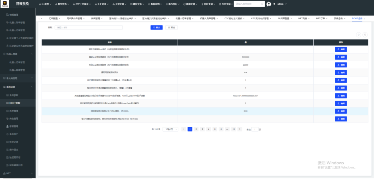Viewport: 374px width, 179px height.
Task: Close the NFT订单 tab
Action: coord(327,19)
